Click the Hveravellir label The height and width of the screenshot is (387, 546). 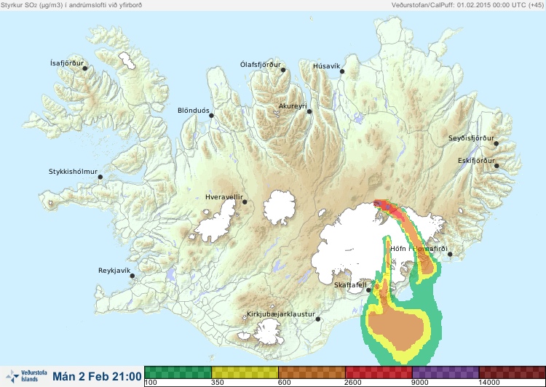224,197
